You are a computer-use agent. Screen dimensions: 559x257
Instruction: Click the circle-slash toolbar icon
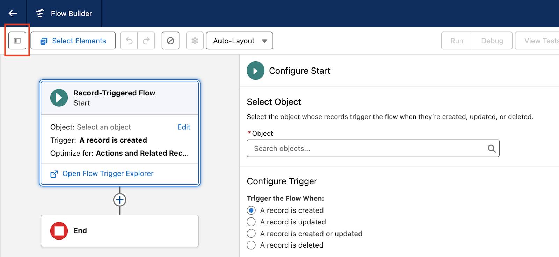pos(170,41)
